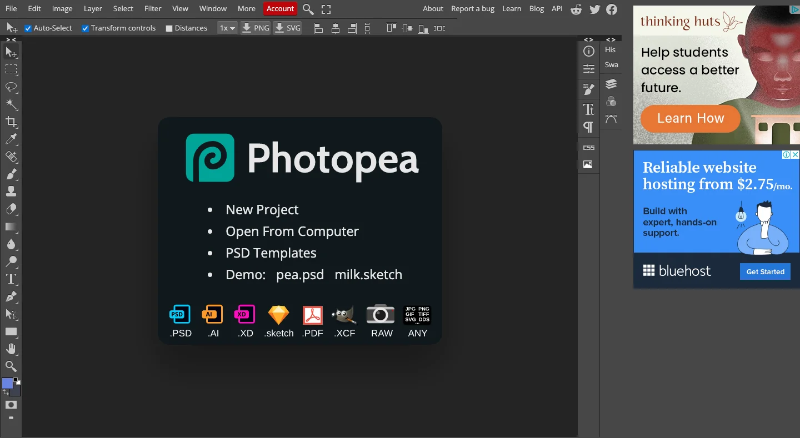This screenshot has height=438, width=800.
Task: Open the Paths panel icon
Action: click(x=611, y=119)
